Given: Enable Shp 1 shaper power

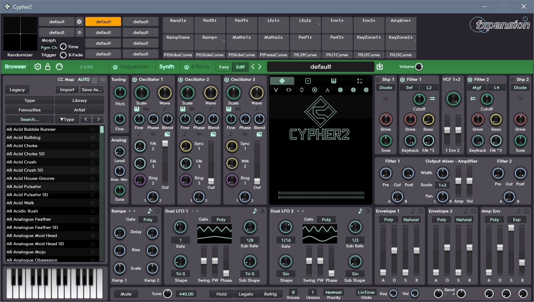Looking at the screenshot, I should pos(378,80).
